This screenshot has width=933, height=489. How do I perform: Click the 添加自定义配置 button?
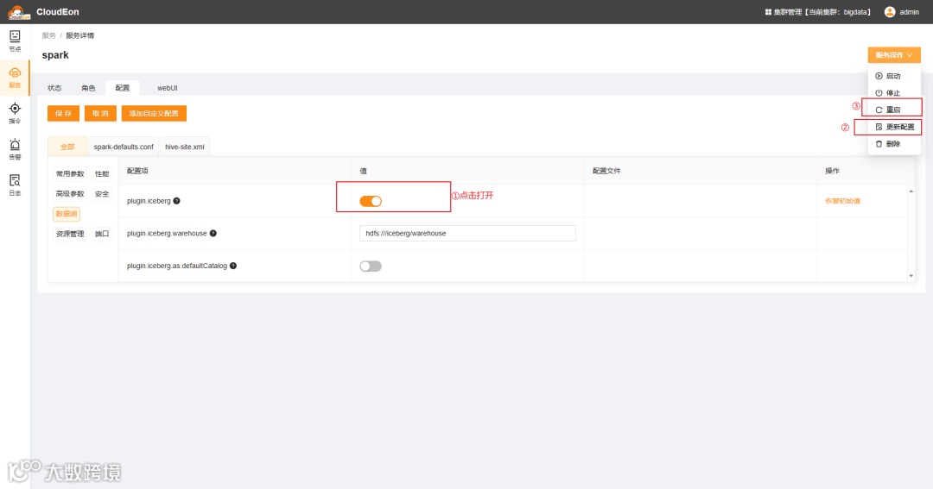(x=154, y=114)
